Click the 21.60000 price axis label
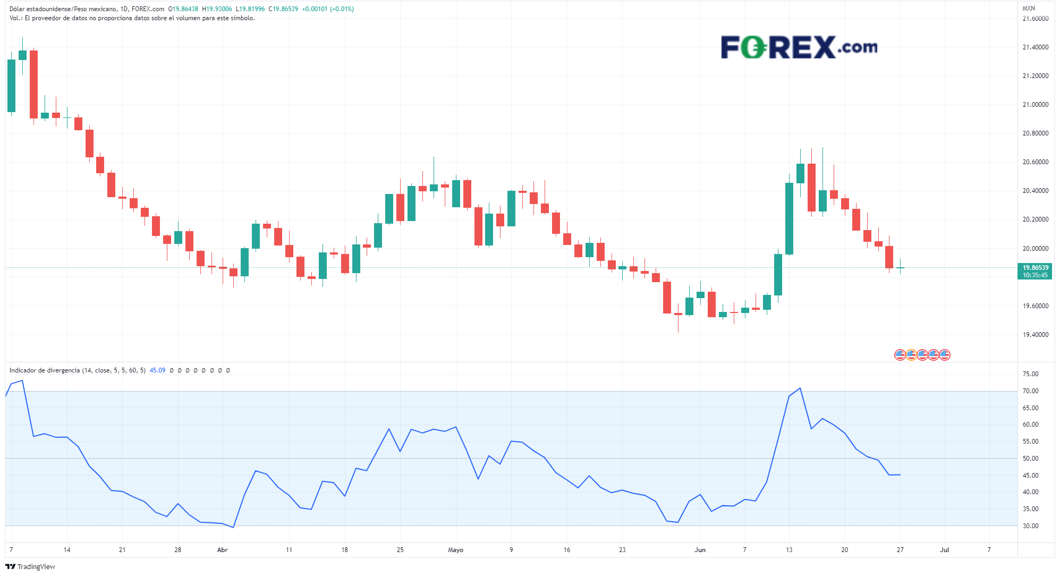 pyautogui.click(x=1036, y=19)
